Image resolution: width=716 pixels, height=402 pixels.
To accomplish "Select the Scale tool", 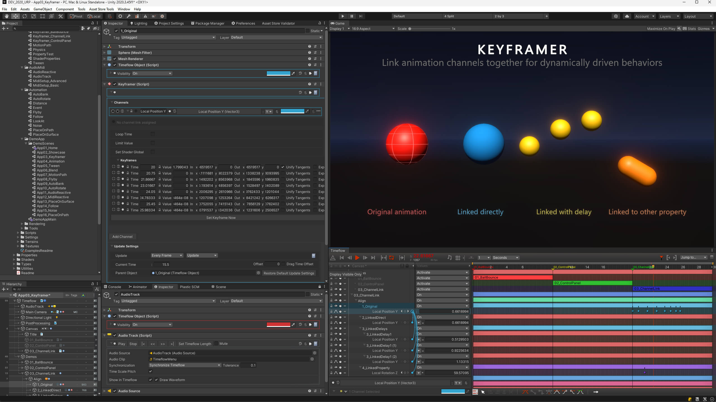I will click(33, 16).
